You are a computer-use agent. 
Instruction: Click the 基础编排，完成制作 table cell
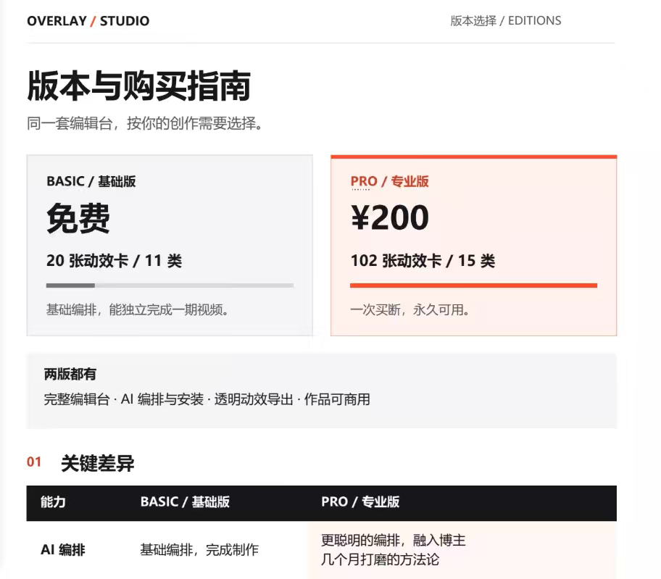click(x=199, y=549)
